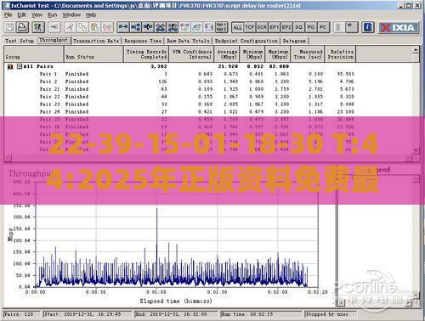Click the Measured Time (sec) column header
The height and width of the screenshot is (321, 425).
tap(308, 54)
